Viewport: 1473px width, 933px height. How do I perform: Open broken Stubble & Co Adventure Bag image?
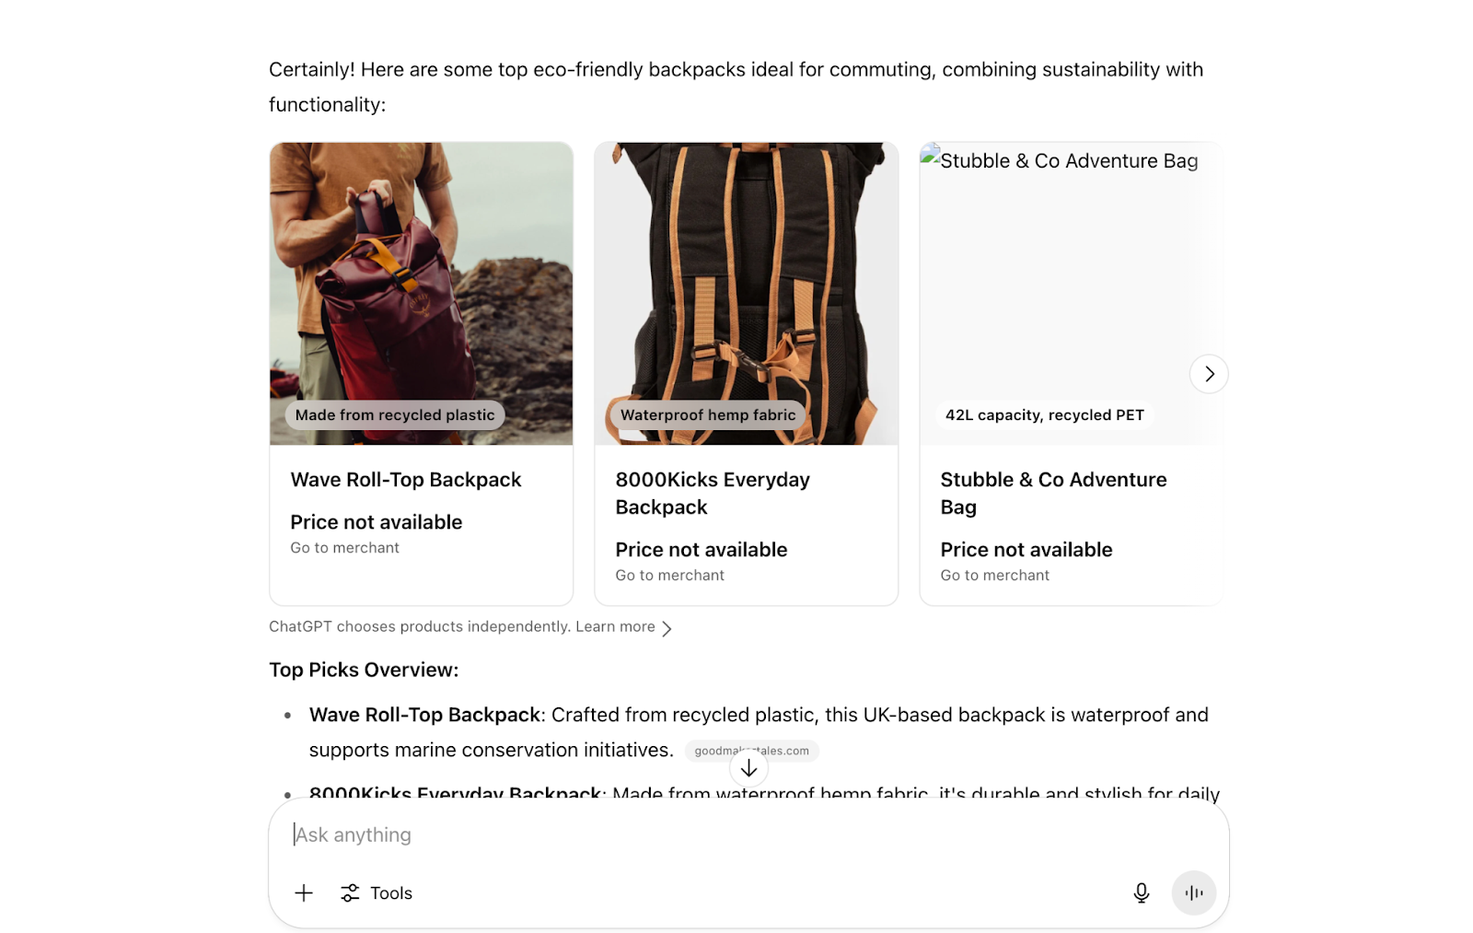(x=1071, y=293)
